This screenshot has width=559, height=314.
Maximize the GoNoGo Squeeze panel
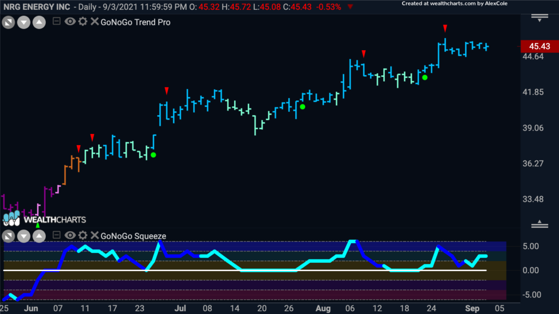click(x=8, y=236)
